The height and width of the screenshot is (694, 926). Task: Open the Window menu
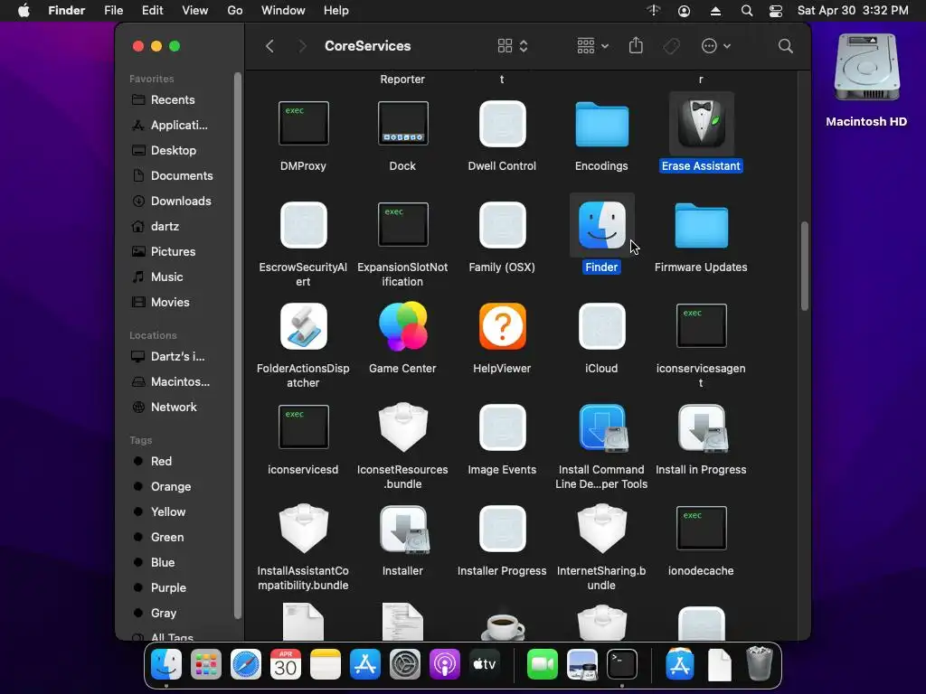coord(283,11)
